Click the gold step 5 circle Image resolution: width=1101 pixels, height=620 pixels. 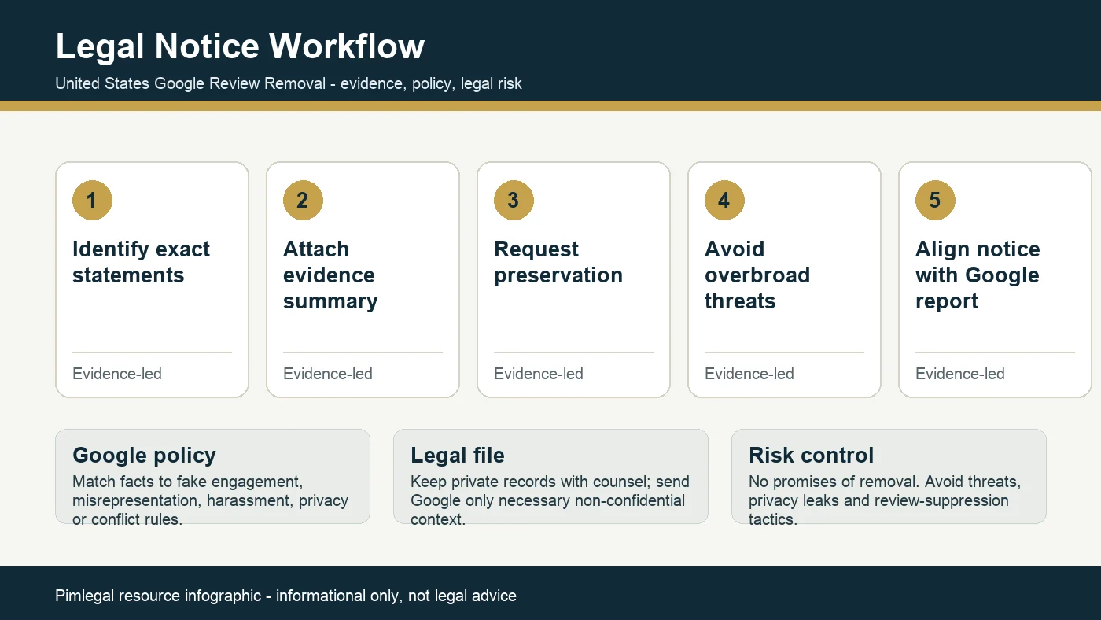[935, 200]
